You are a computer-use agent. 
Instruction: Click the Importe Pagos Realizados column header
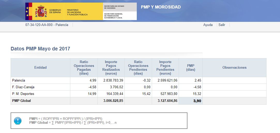[x=111, y=68]
